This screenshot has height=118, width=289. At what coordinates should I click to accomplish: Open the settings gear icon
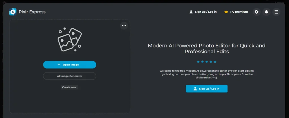[257, 12]
